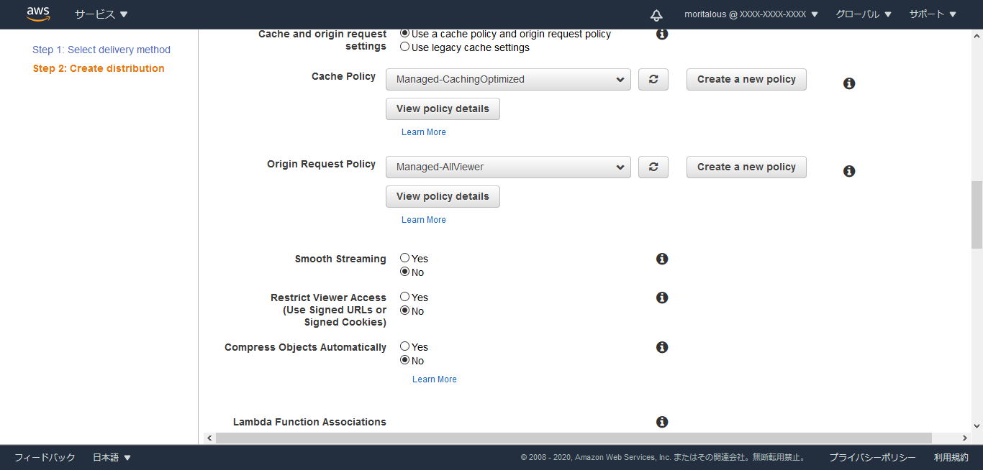This screenshot has width=983, height=470.
Task: Refresh the Cache Policy list
Action: pos(653,79)
